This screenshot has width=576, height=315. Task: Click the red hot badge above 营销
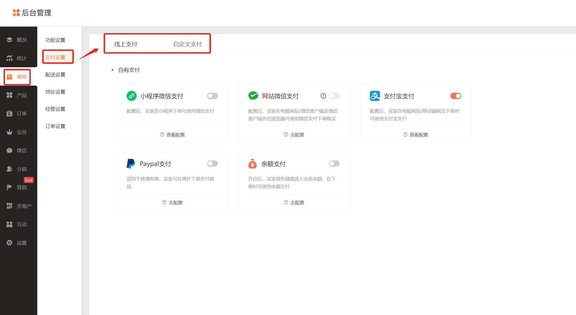29,180
